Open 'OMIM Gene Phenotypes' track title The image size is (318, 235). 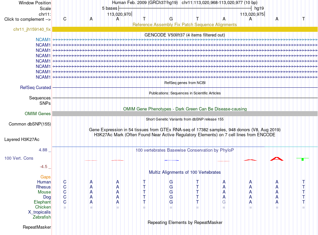185,109
